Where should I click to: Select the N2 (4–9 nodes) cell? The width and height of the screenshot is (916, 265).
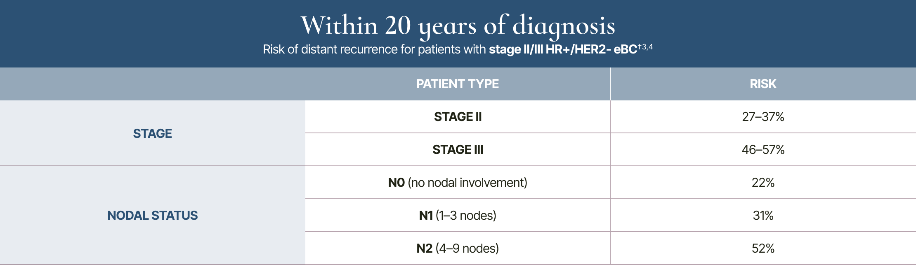point(458,249)
